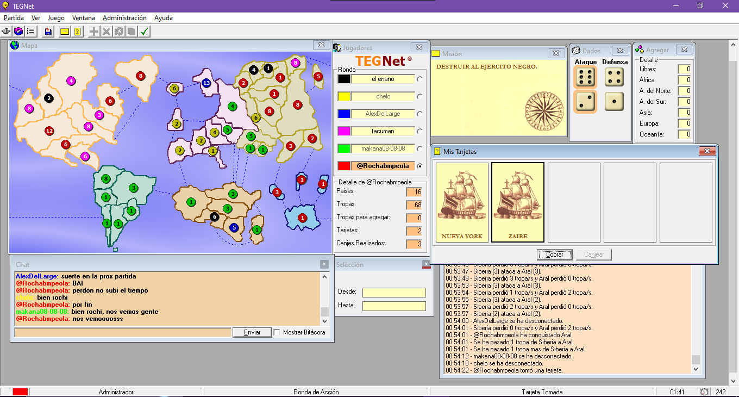The height and width of the screenshot is (397, 739).
Task: Click the @Rochabmpeola player name button
Action: coord(383,166)
